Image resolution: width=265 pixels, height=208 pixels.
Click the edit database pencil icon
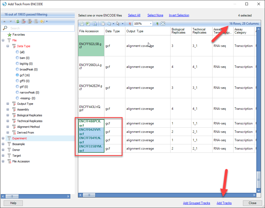pyautogui.click(x=30, y=21)
